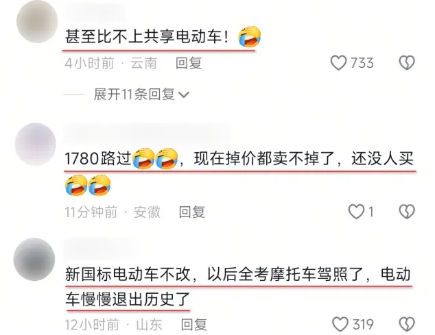Reply to the Anhui comment via 回复
Image resolution: width=435 pixels, height=335 pixels.
[191, 212]
